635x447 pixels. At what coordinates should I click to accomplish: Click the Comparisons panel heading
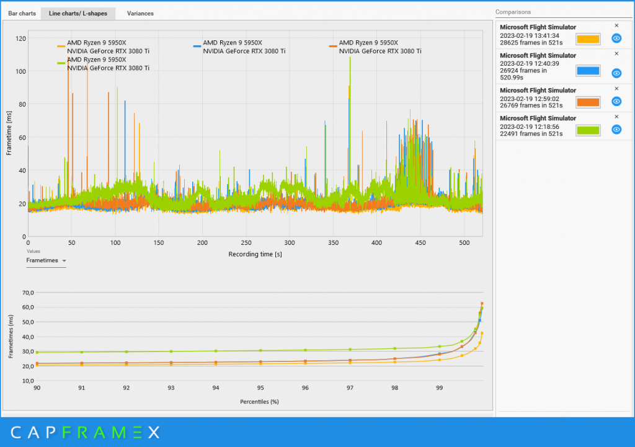513,12
